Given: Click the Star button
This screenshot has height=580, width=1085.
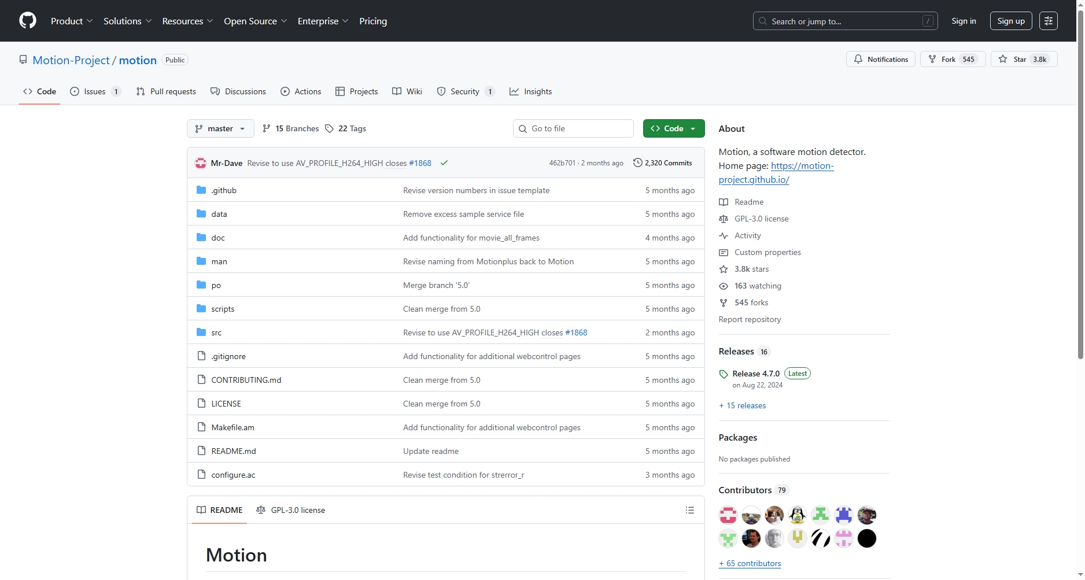Looking at the screenshot, I should click(x=1024, y=59).
